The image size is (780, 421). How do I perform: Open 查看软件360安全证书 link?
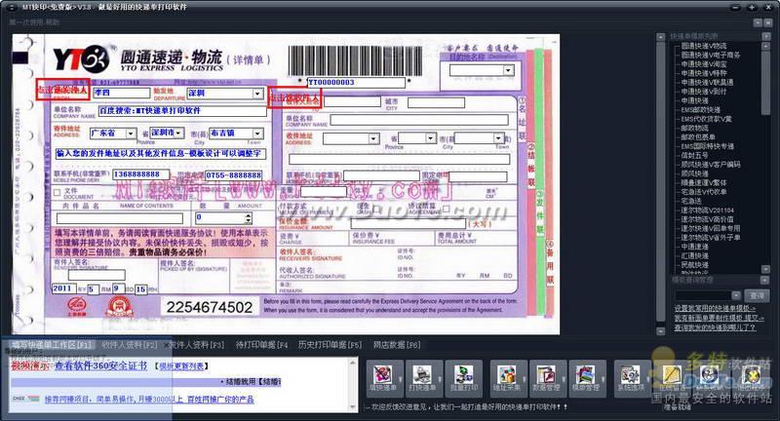coord(101,365)
